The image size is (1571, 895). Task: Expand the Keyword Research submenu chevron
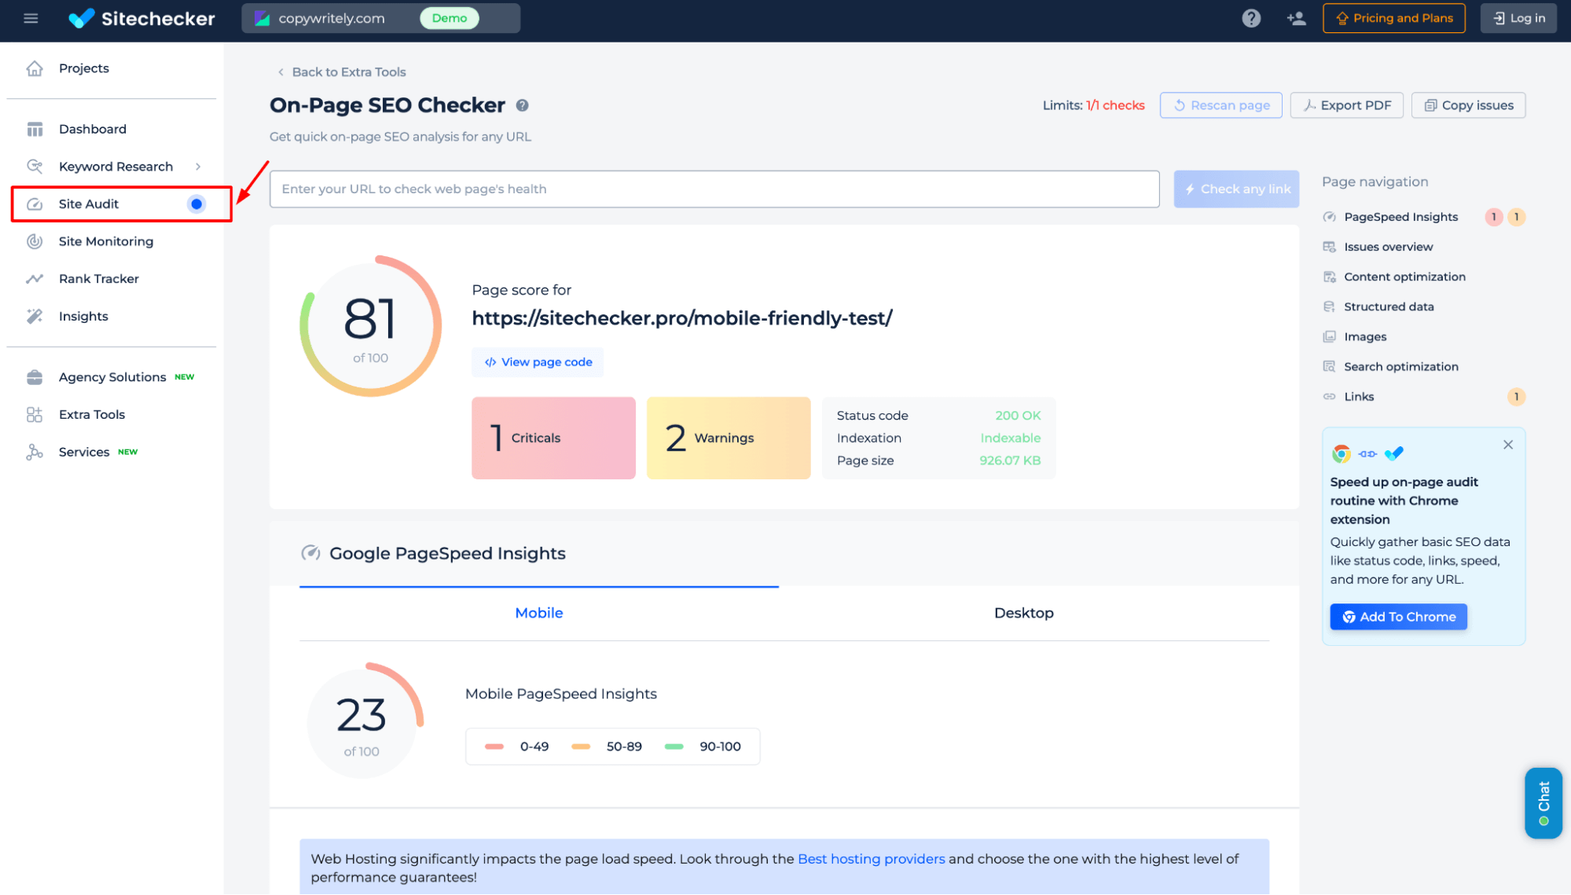pyautogui.click(x=198, y=167)
